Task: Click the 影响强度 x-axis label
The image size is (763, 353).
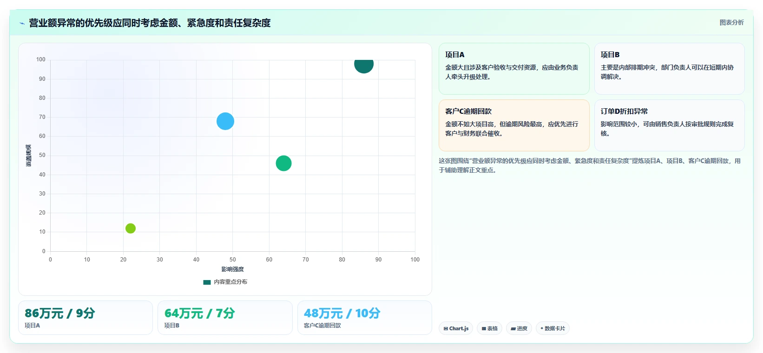Action: [232, 269]
